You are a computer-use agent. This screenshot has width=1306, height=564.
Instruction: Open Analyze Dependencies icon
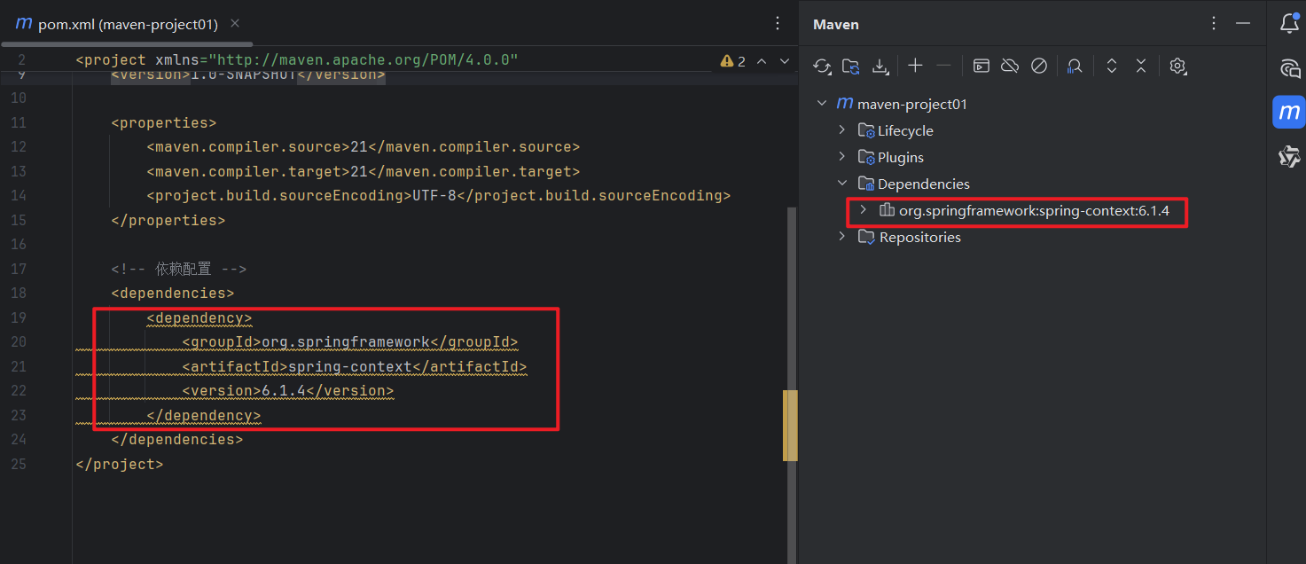pos(1075,66)
